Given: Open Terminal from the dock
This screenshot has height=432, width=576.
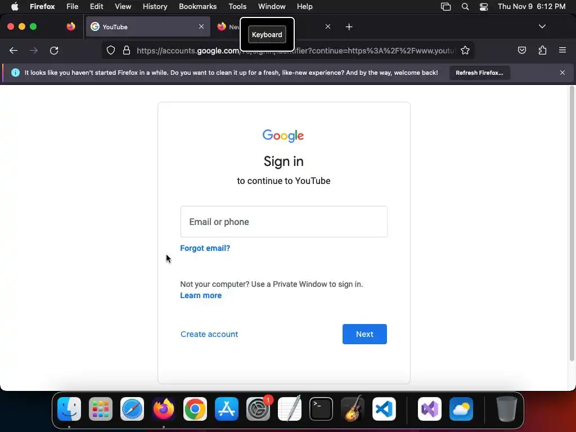Looking at the screenshot, I should pos(321,409).
